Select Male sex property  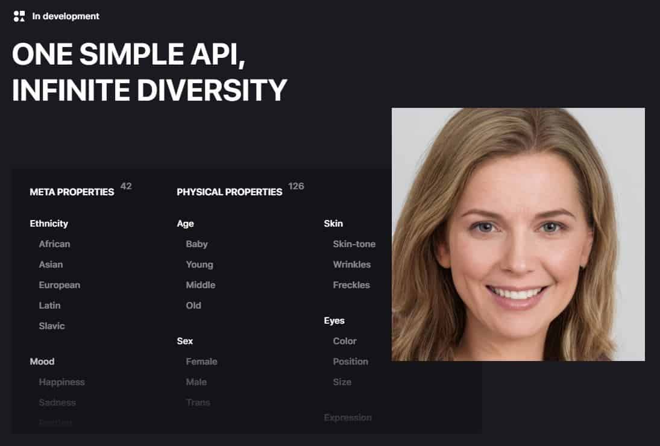[x=196, y=382]
